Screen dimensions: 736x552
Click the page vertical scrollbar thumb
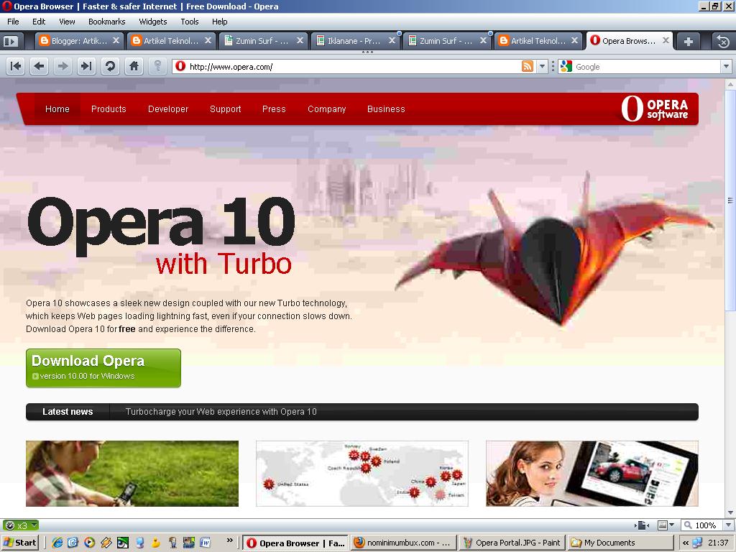730,201
